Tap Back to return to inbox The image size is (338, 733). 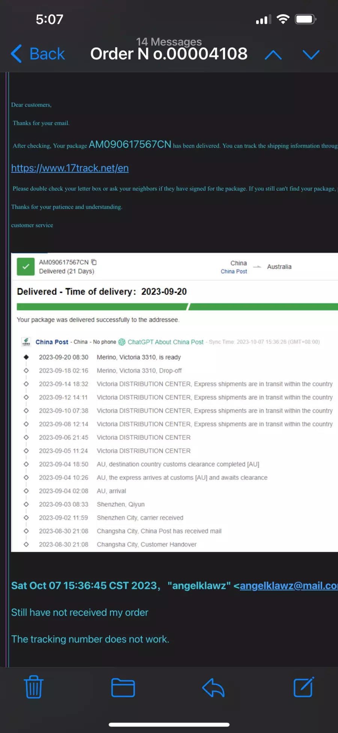[38, 54]
